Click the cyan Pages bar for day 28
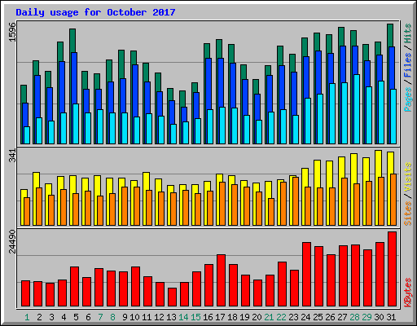 tap(357, 109)
